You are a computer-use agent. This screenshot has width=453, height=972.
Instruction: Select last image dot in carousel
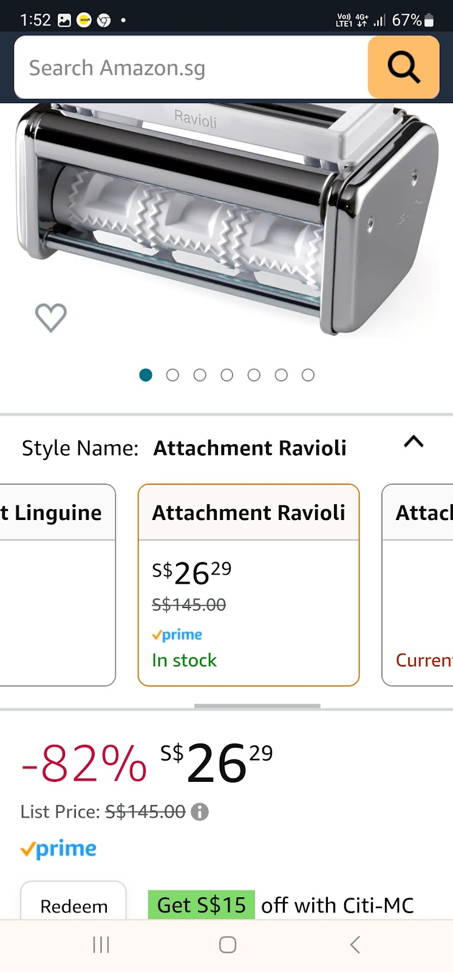pyautogui.click(x=308, y=375)
